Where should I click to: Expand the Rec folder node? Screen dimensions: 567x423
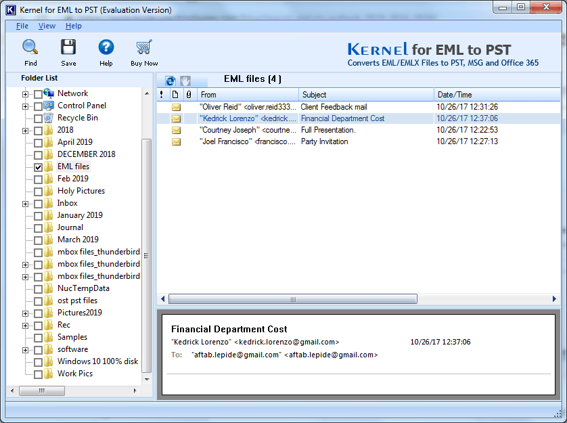click(25, 326)
